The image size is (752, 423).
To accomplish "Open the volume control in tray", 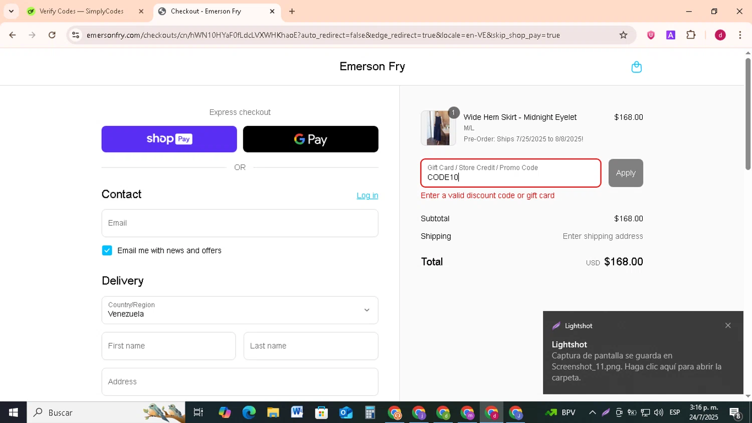I will coord(658,412).
